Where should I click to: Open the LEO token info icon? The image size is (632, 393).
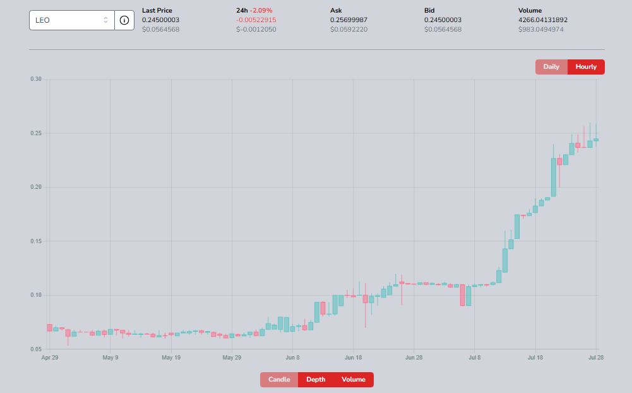click(124, 20)
